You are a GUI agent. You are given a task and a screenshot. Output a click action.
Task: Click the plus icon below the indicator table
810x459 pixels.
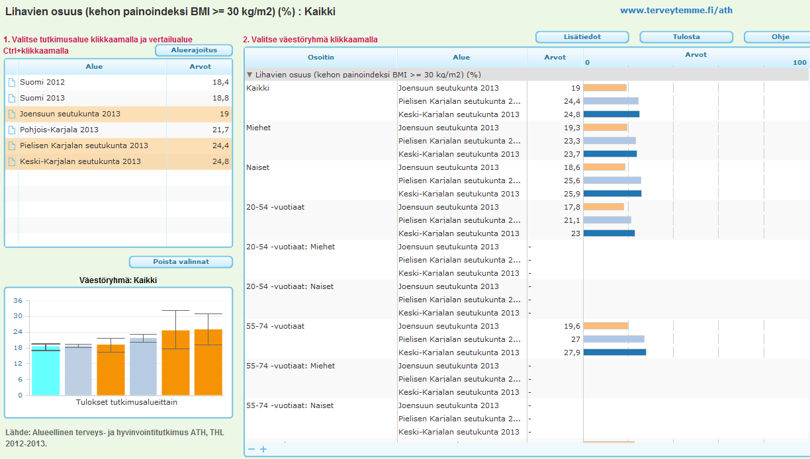263,450
